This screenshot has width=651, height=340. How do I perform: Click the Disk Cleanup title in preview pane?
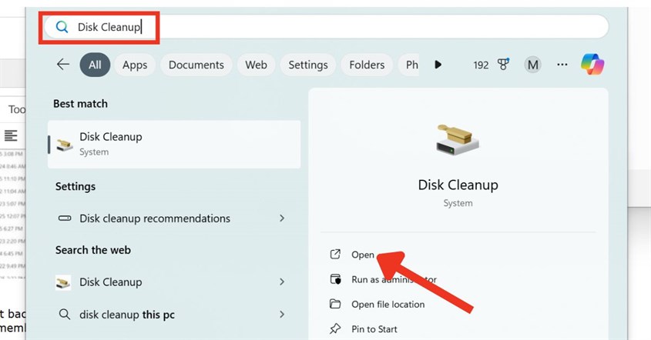tap(458, 185)
